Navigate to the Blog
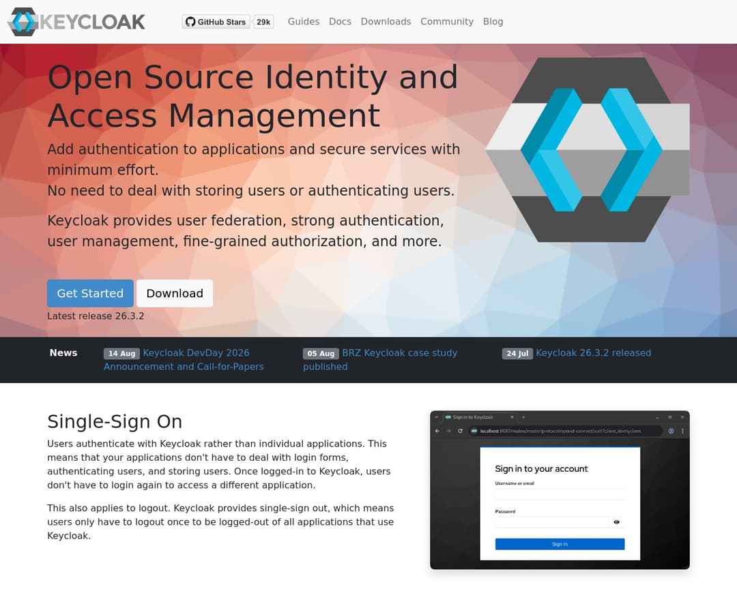Image resolution: width=737 pixels, height=589 pixels. (493, 22)
